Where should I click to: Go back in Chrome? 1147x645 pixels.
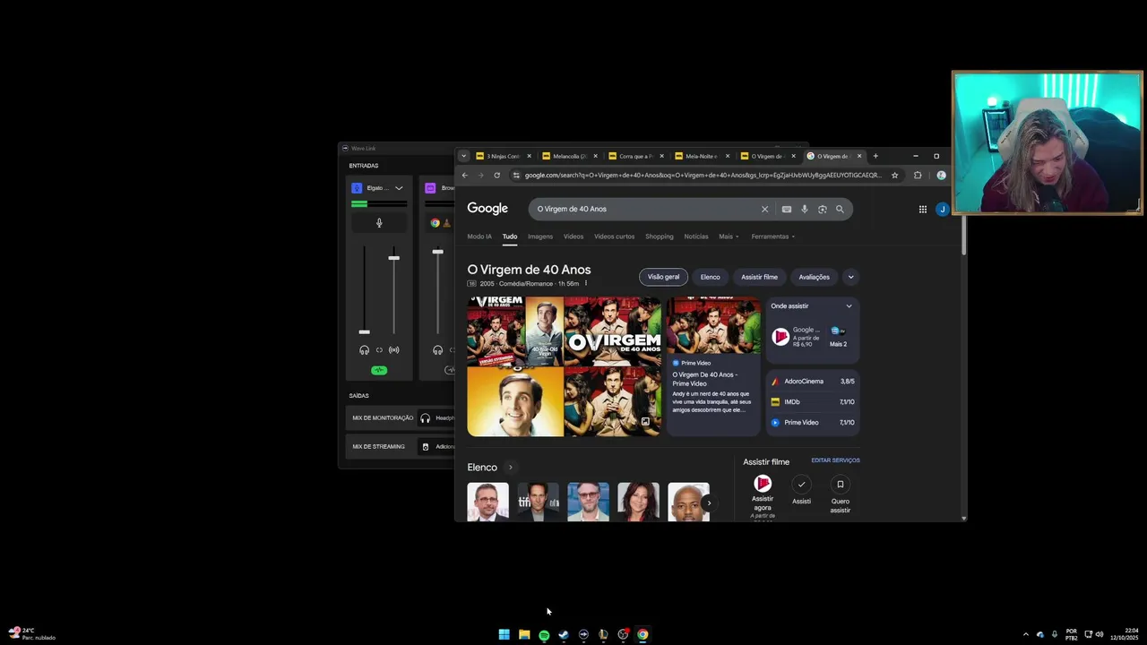464,176
